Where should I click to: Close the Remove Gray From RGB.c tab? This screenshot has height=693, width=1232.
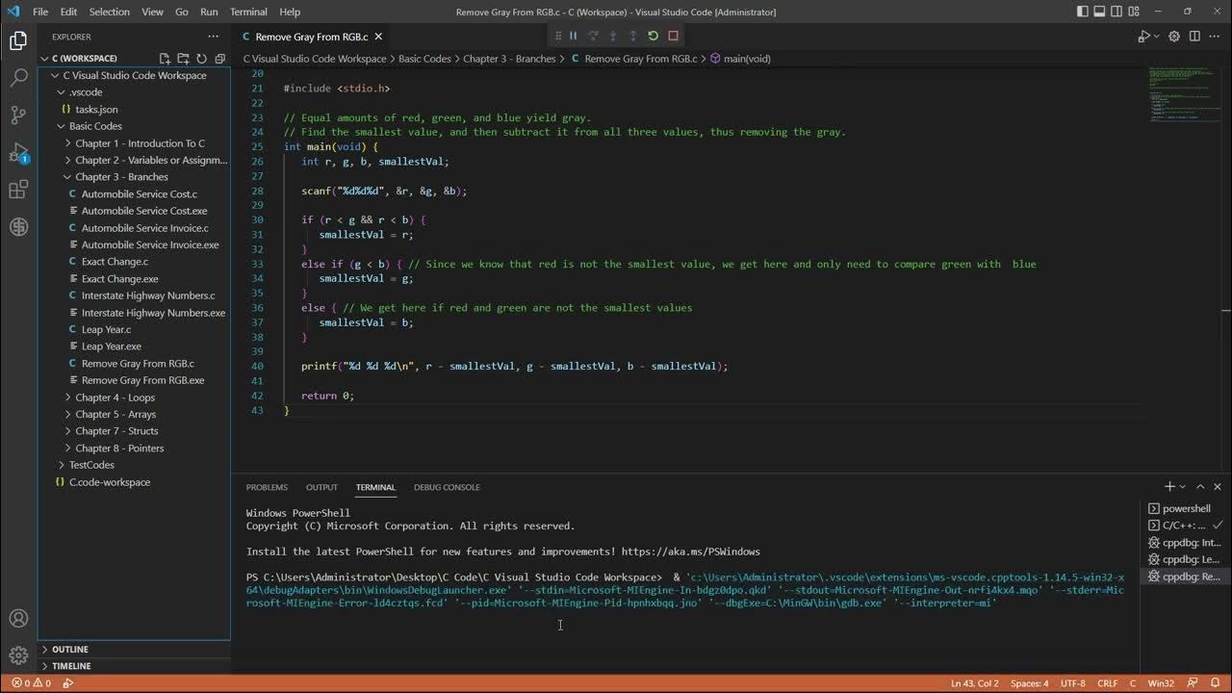click(x=378, y=37)
